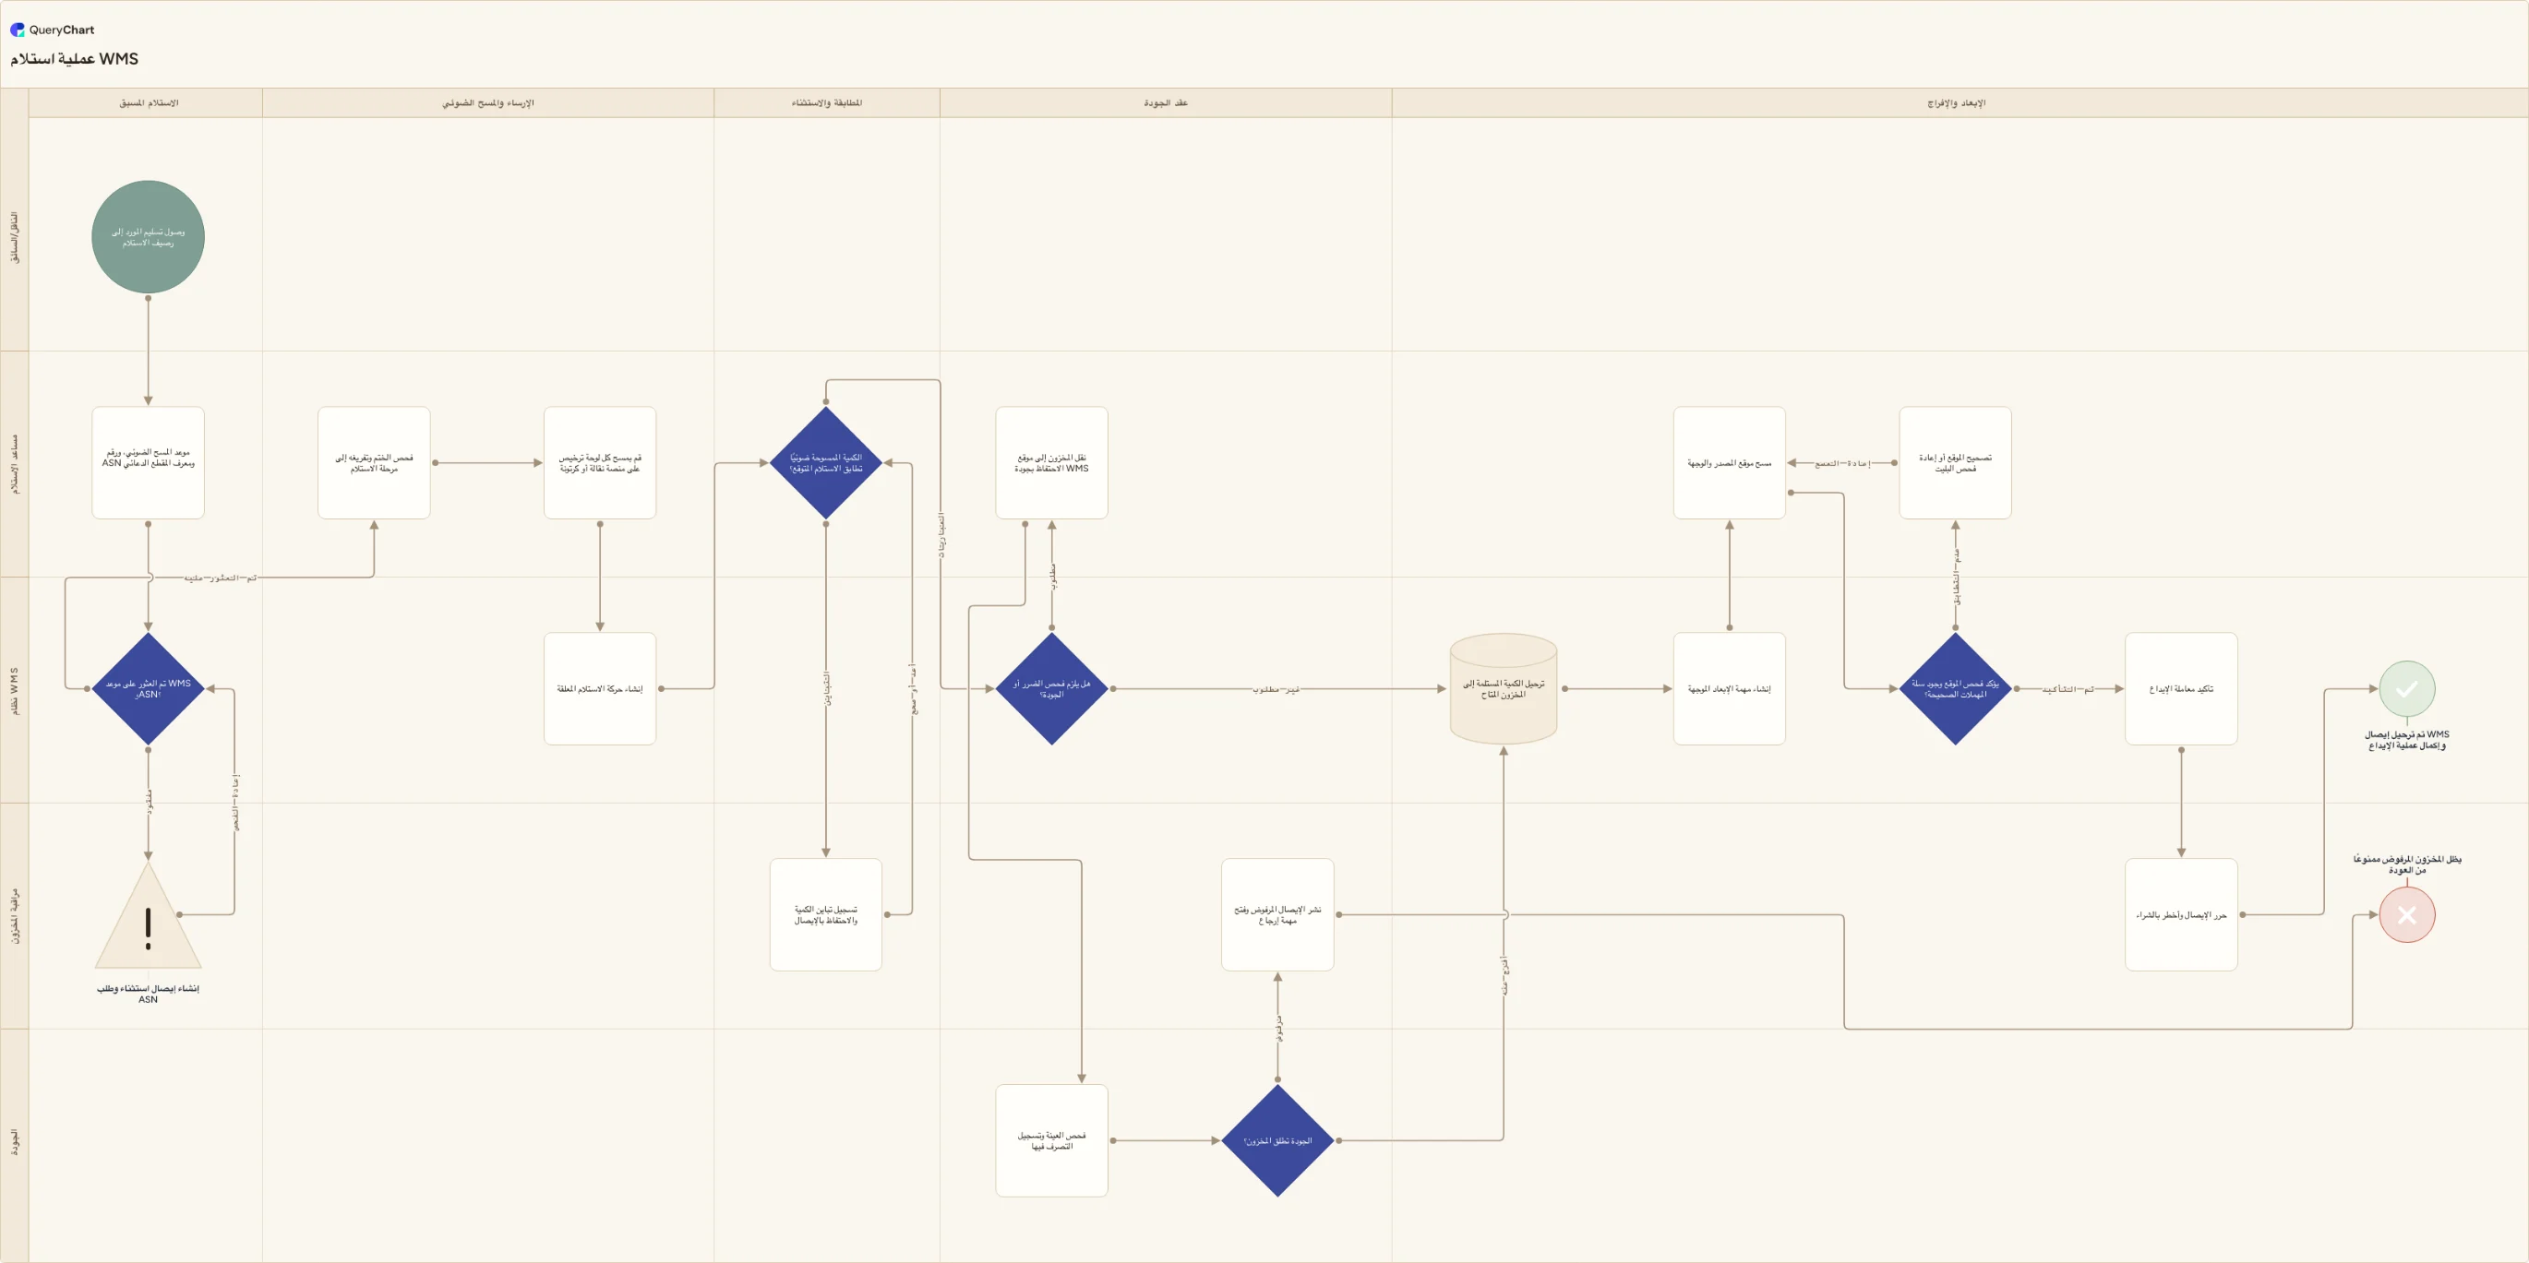The width and height of the screenshot is (2529, 1263).
Task: Click the green start circle node
Action: click(149, 236)
